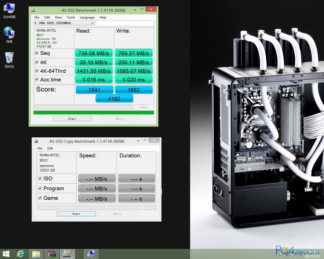Screen dimensions: 324x259
Task: Open the Tools menu
Action: point(71,17)
